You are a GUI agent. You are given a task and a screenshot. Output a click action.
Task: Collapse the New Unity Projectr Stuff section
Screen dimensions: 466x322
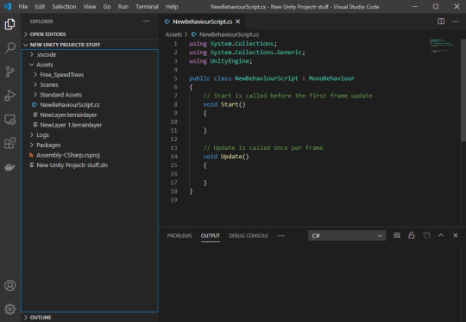pos(89,45)
